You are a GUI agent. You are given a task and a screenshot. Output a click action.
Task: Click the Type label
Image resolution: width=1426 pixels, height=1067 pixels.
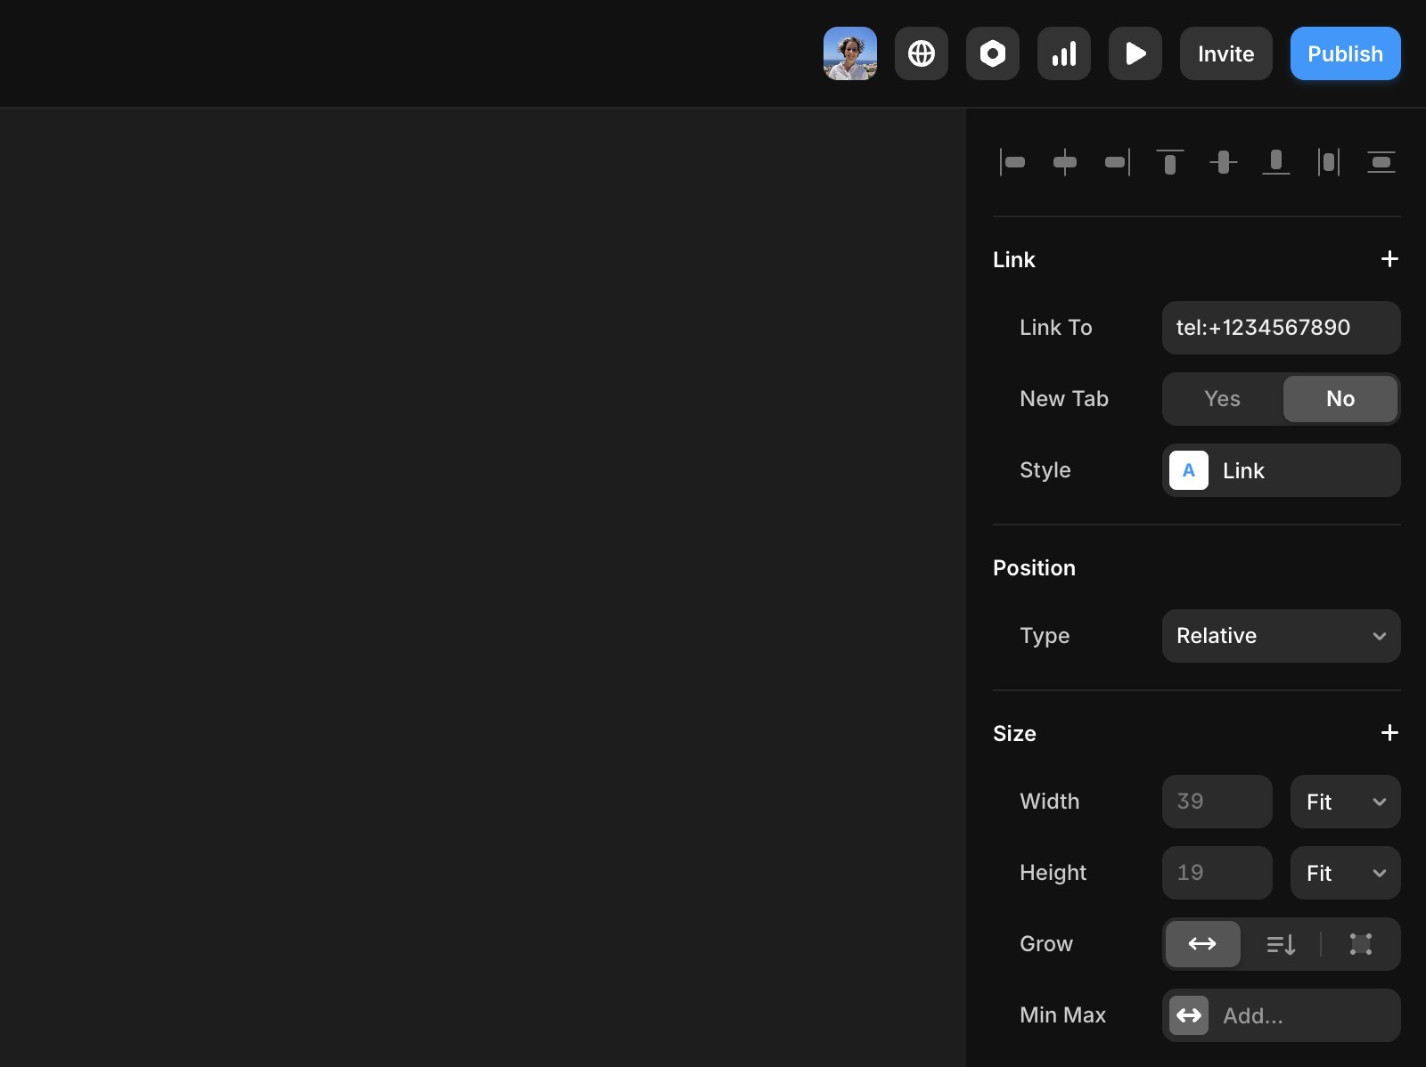click(x=1045, y=636)
